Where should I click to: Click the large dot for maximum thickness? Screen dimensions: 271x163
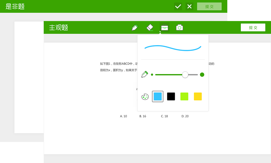[x=202, y=75]
